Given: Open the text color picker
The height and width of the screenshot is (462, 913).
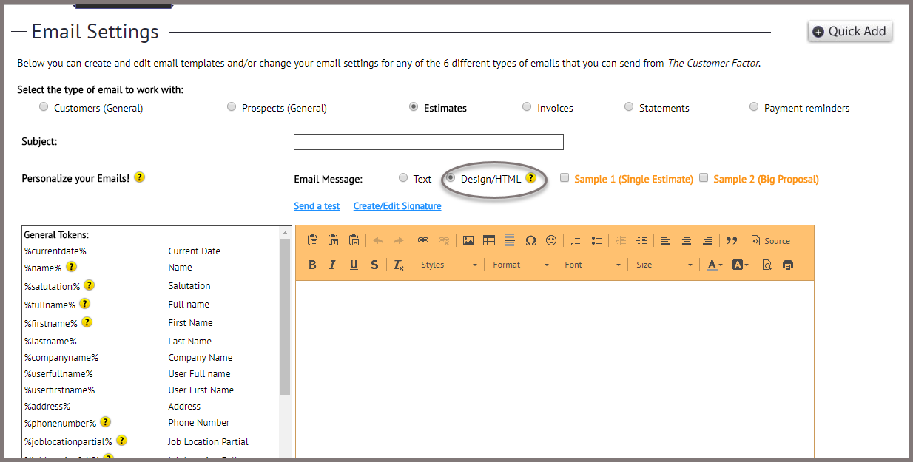Looking at the screenshot, I should (715, 265).
